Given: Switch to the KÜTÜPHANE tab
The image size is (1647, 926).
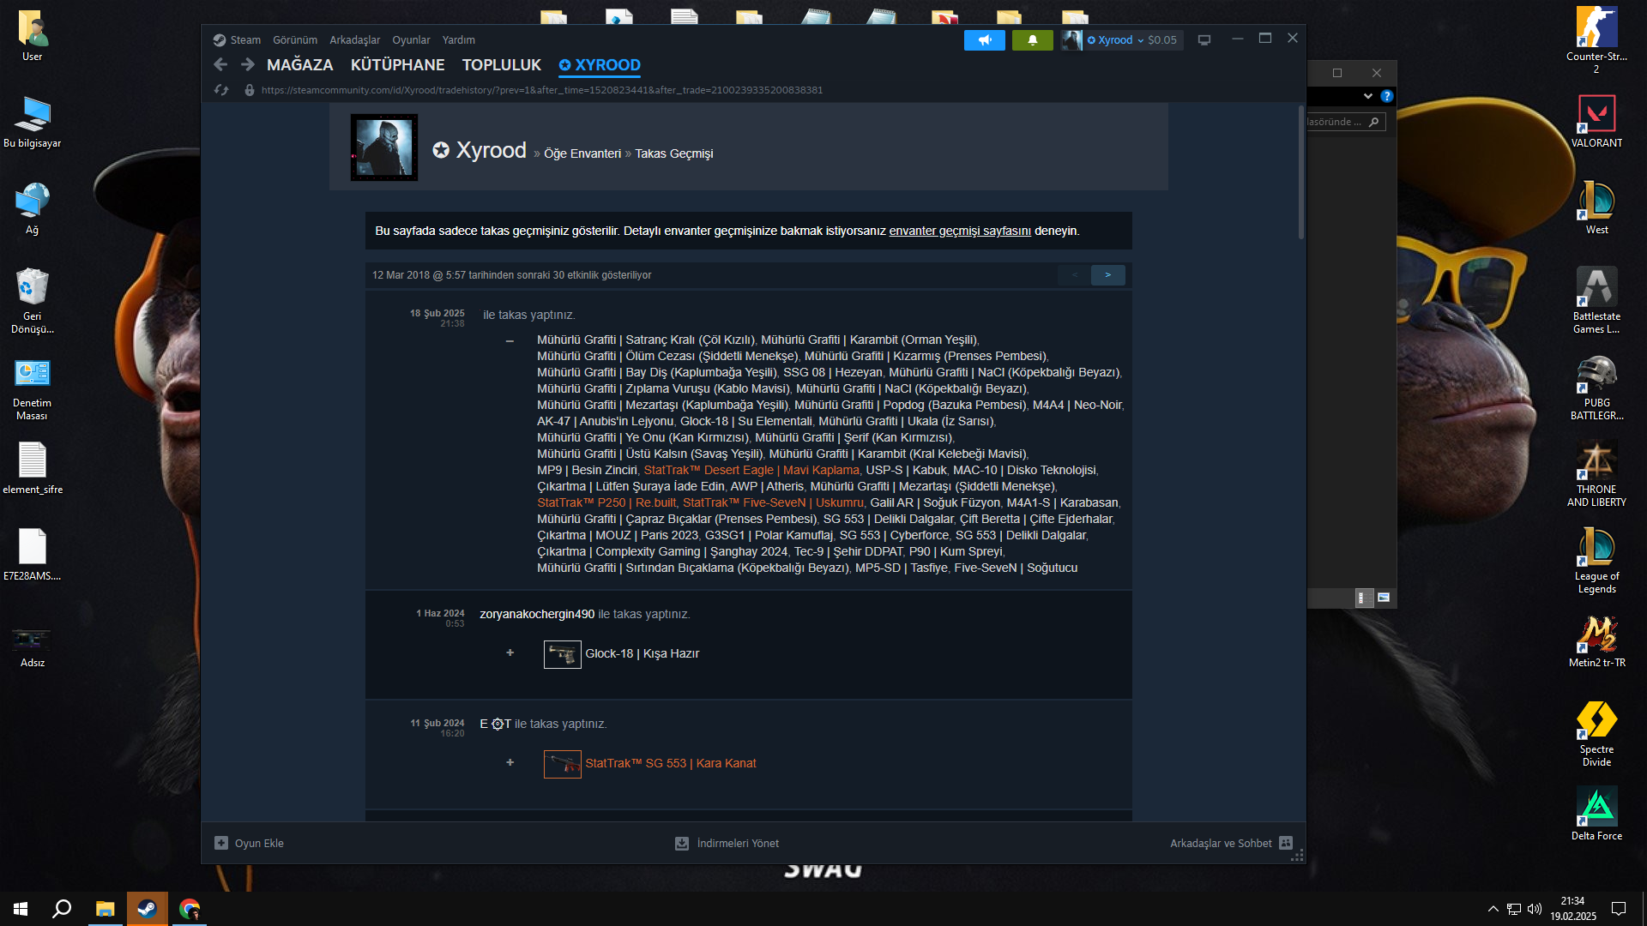Looking at the screenshot, I should pyautogui.click(x=397, y=64).
